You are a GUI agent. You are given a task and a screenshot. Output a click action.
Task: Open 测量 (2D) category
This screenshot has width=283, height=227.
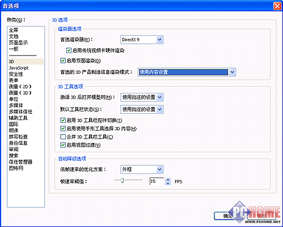(20, 87)
